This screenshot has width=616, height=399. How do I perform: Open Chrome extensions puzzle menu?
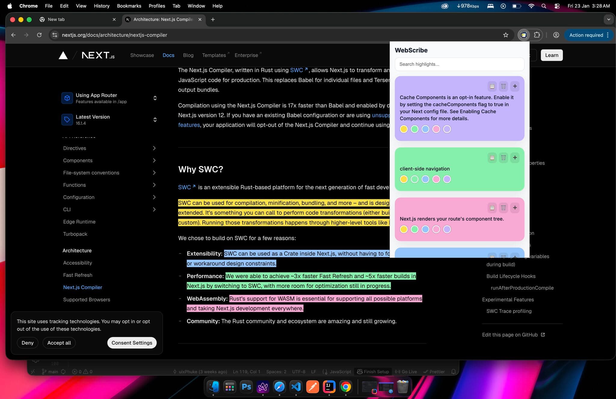coord(537,35)
